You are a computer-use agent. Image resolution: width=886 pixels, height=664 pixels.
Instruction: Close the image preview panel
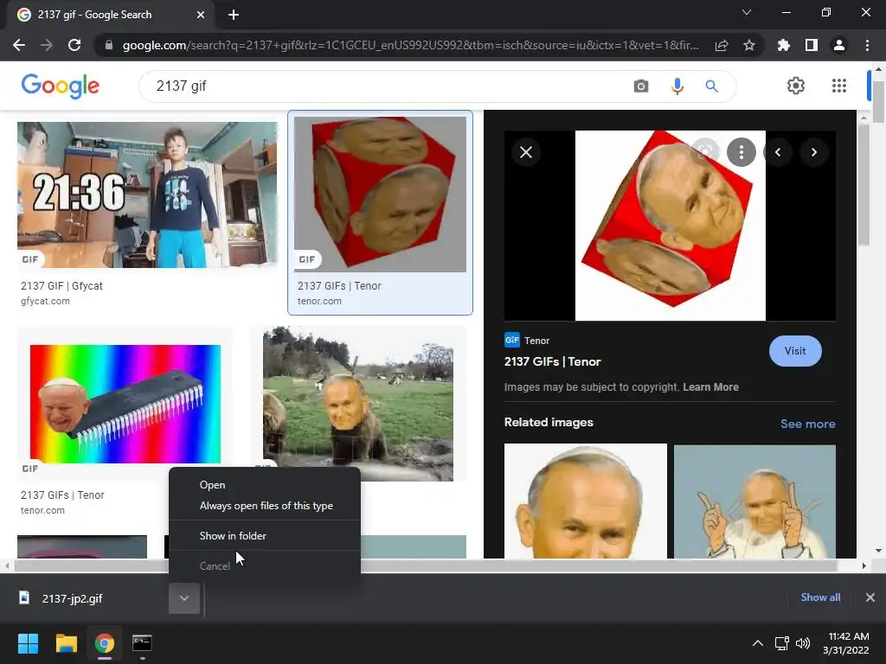pos(526,152)
